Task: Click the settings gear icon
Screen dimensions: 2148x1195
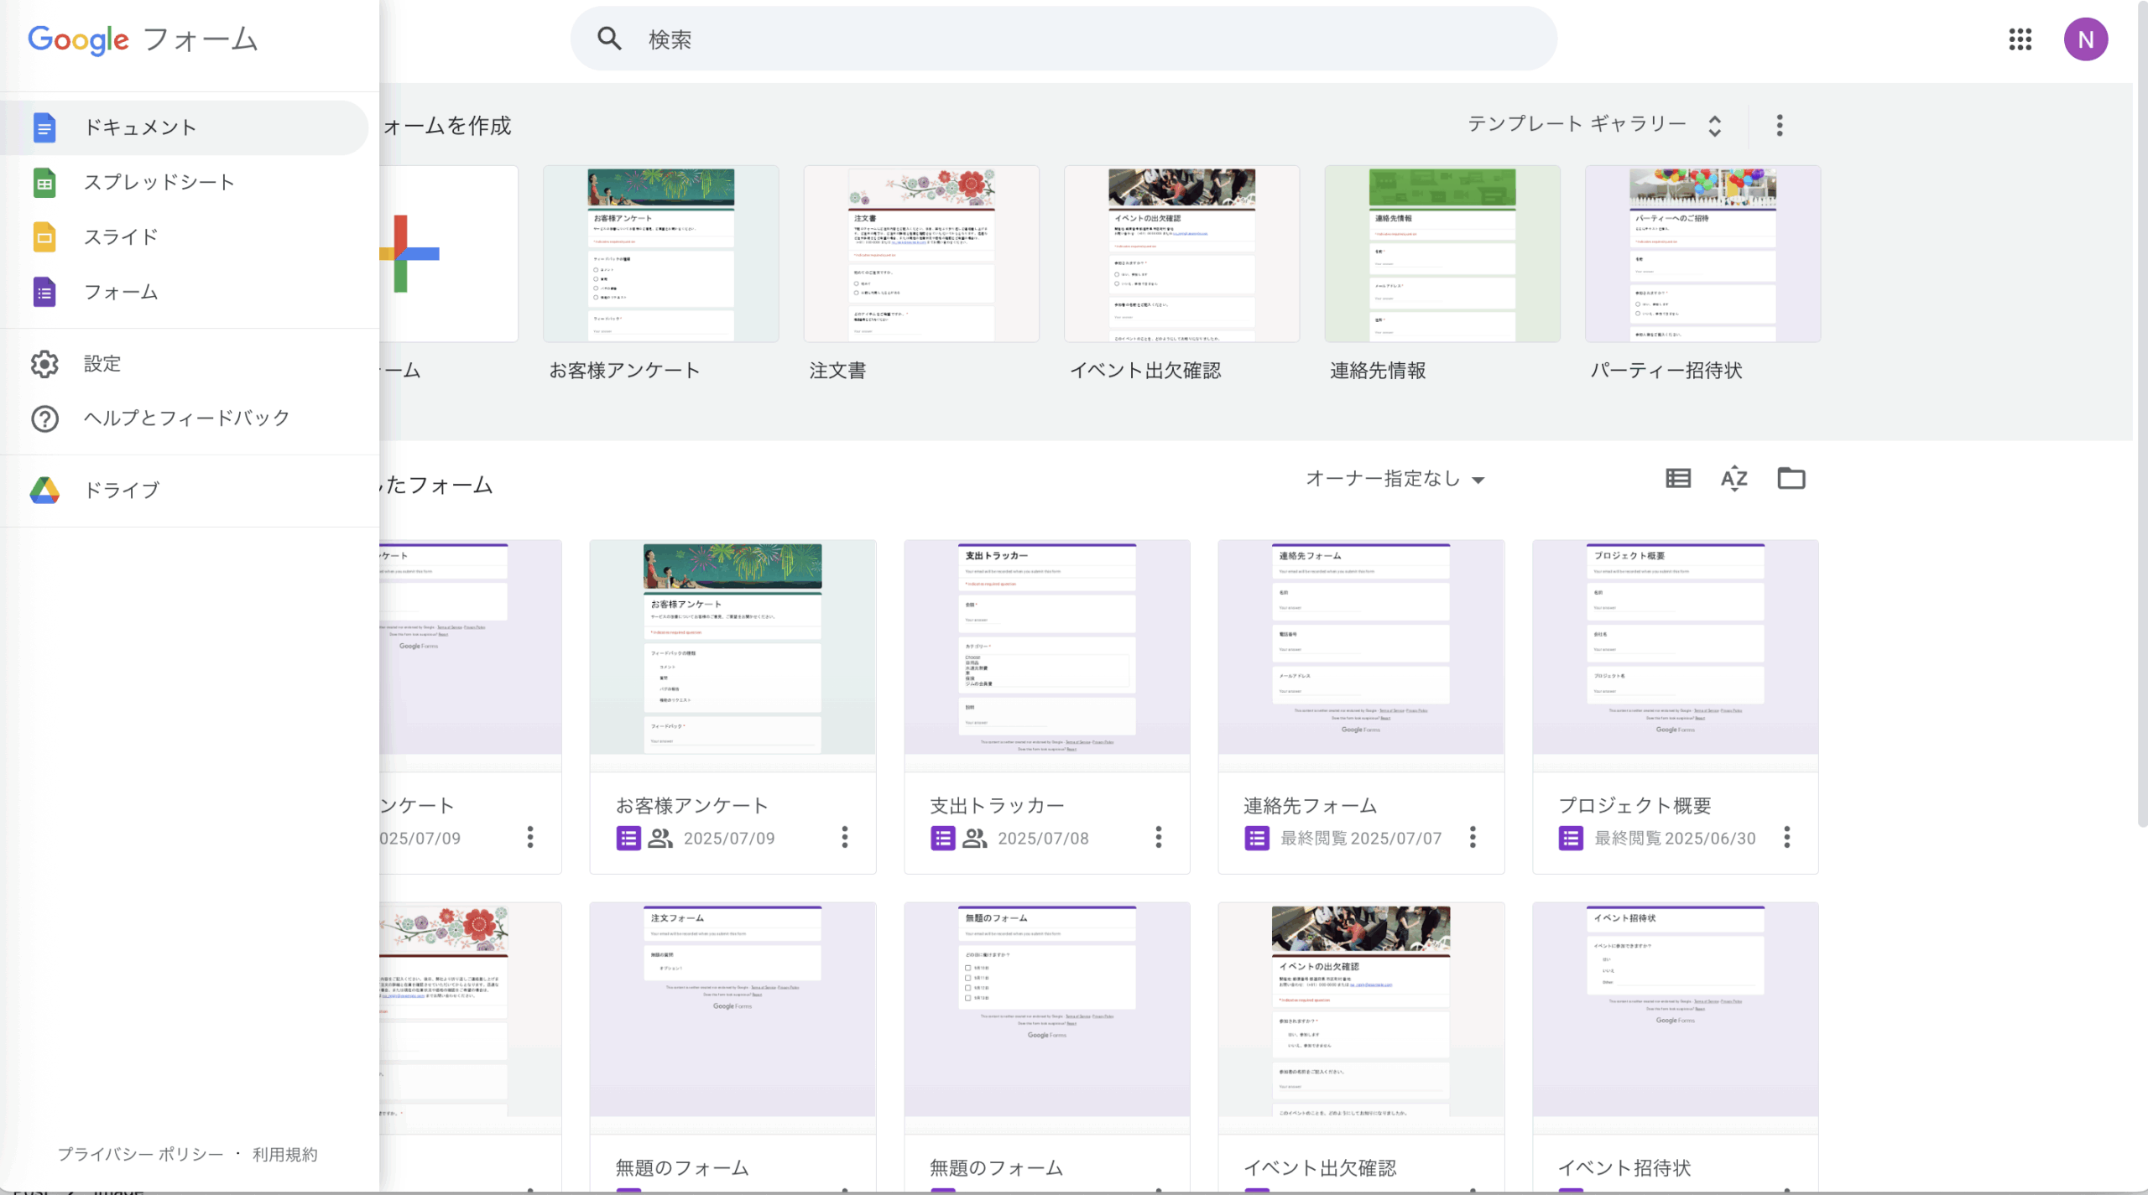Action: point(44,364)
